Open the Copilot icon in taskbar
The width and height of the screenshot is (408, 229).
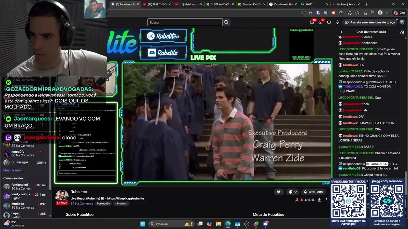(x=209, y=224)
